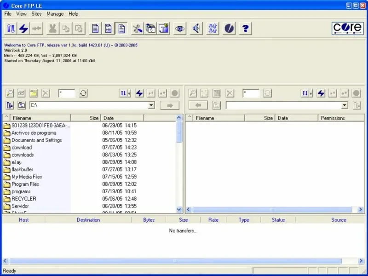The width and height of the screenshot is (368, 276).
Task: Sort local files by Size column
Action: coord(86,118)
